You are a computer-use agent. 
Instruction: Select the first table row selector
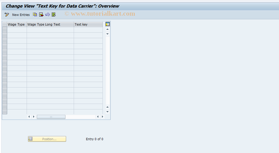5,30
